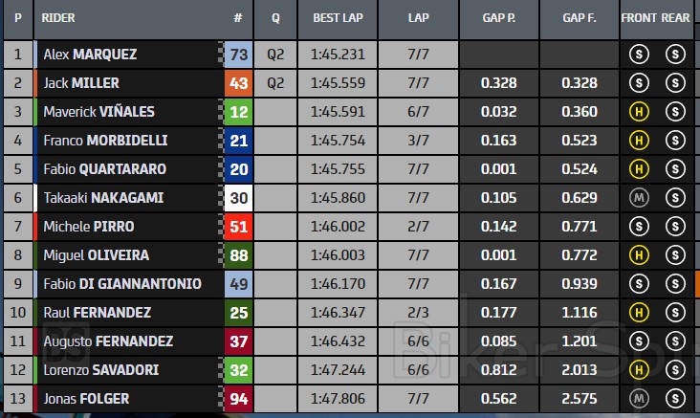The height and width of the screenshot is (418, 700).
Task: Click Miguel Oliveira's front hard tyre icon
Action: 638,255
